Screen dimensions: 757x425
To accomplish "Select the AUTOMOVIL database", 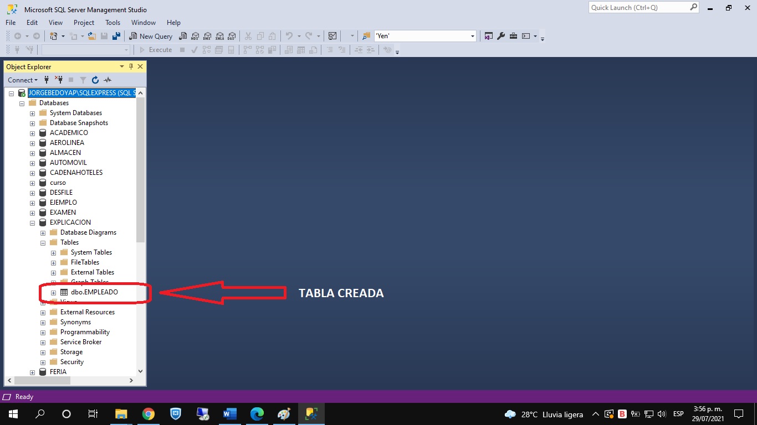I will tap(69, 163).
